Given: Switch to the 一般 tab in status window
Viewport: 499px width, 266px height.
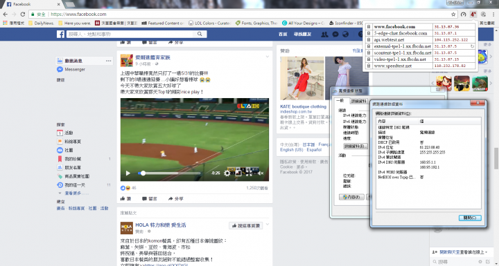Looking at the screenshot, I should [340, 101].
